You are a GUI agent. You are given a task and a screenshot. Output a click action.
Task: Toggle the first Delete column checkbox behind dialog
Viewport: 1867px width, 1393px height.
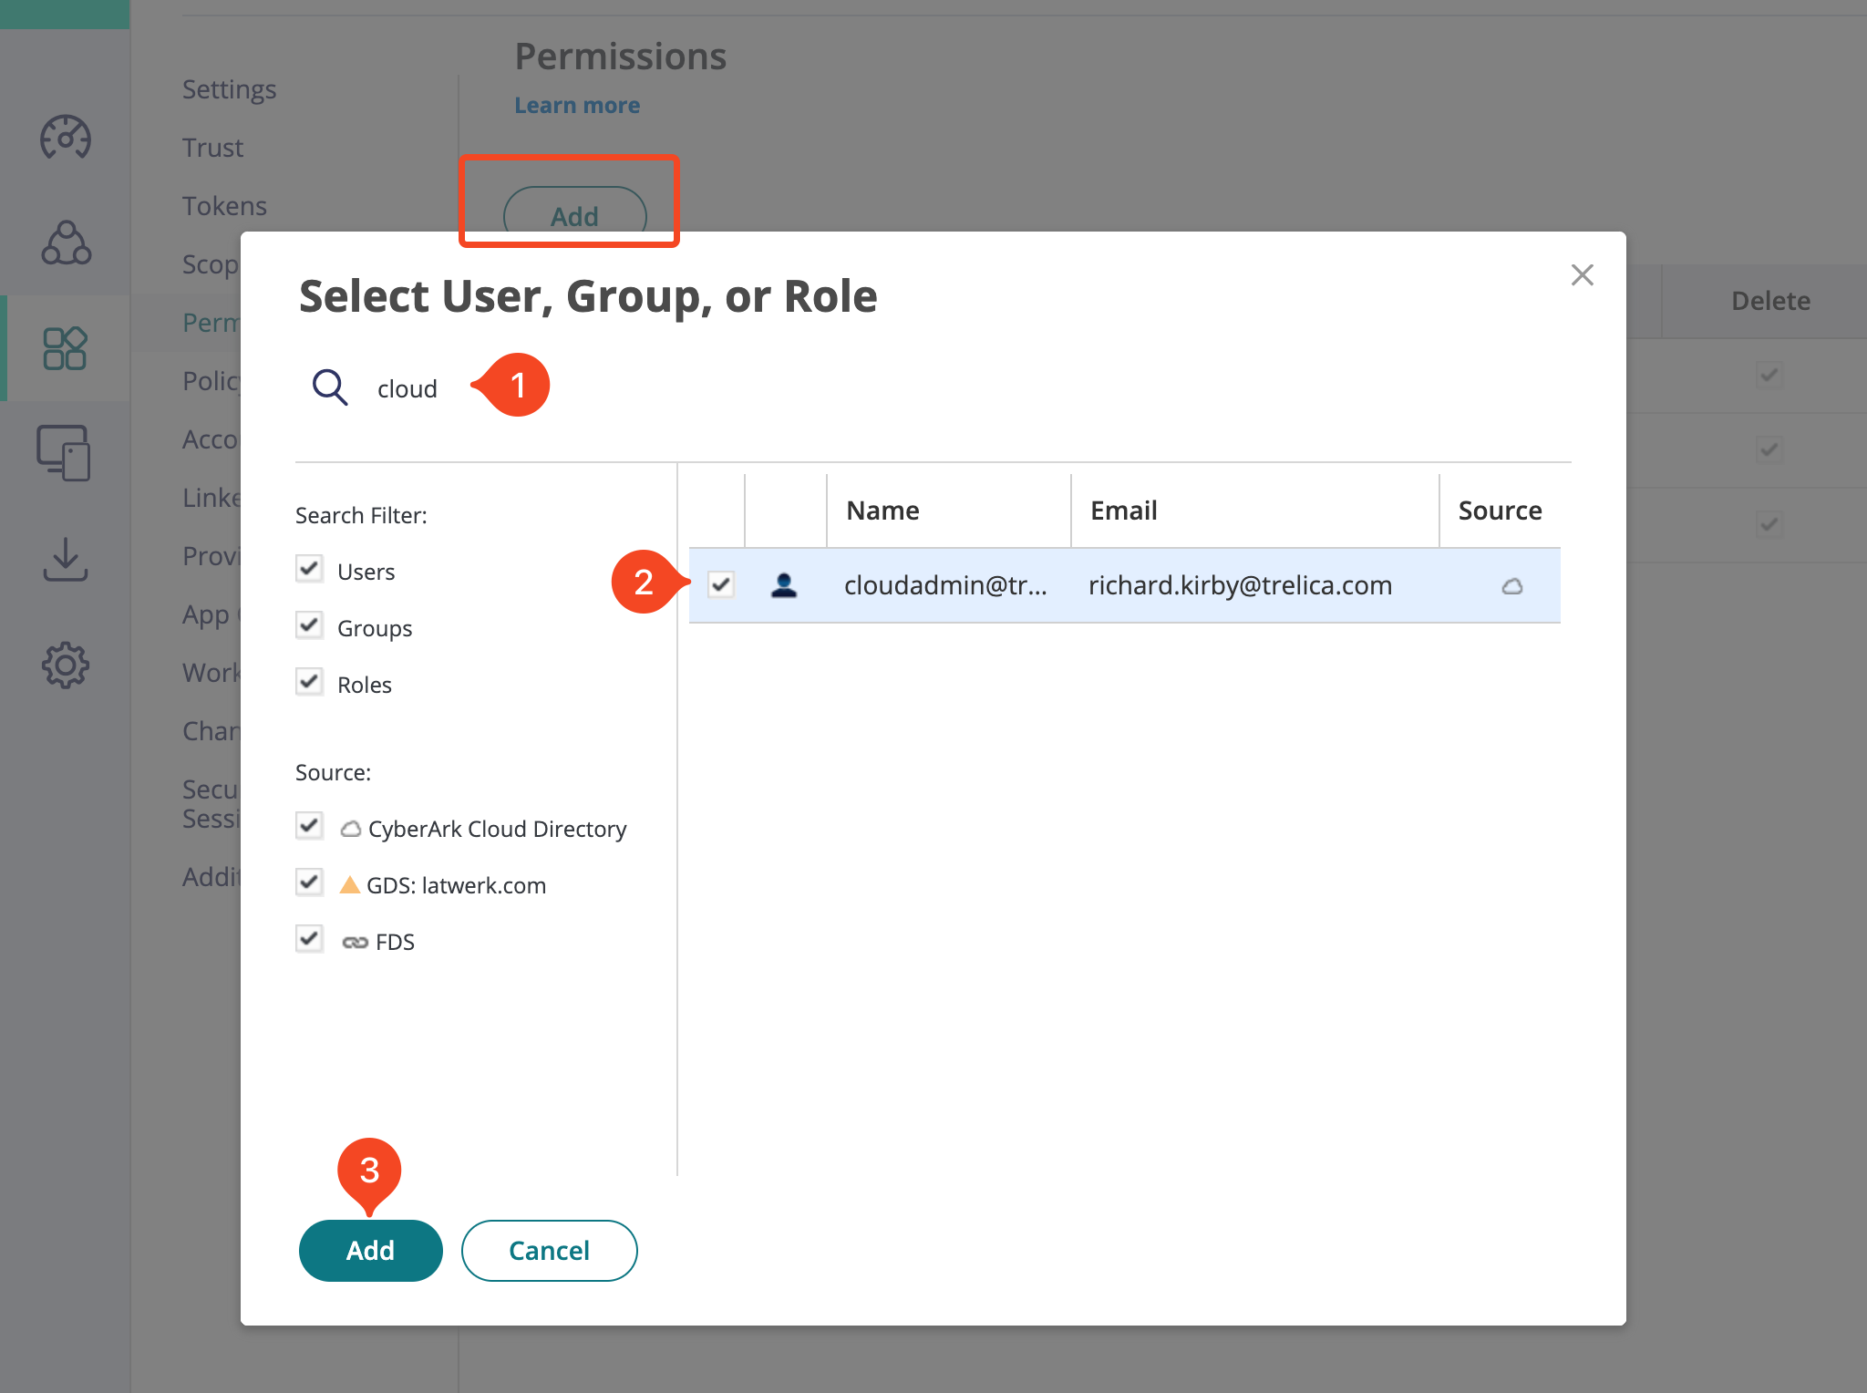tap(1769, 375)
